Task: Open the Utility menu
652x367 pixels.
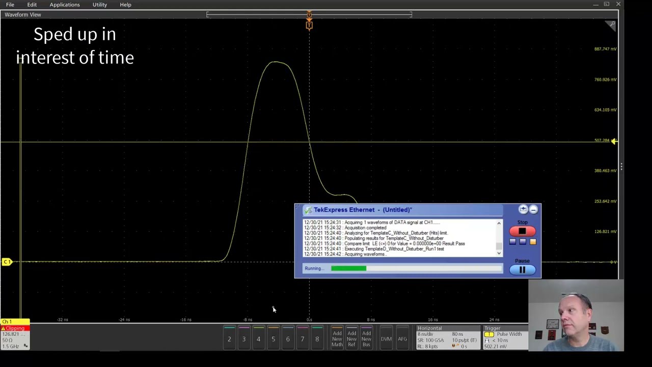Action: [99, 5]
